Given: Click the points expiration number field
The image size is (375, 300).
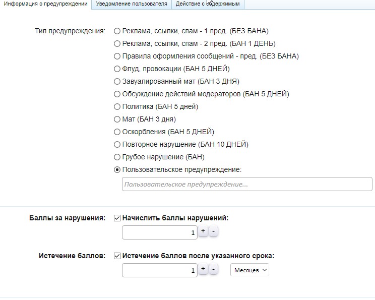Looking at the screenshot, I should click(159, 270).
